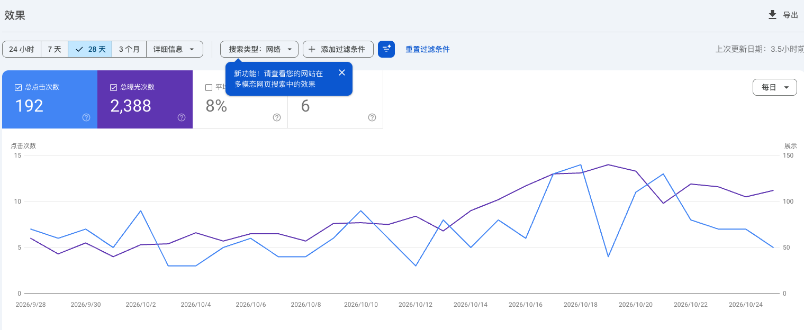Click checkmark icon in 28 天 tab

[x=79, y=49]
